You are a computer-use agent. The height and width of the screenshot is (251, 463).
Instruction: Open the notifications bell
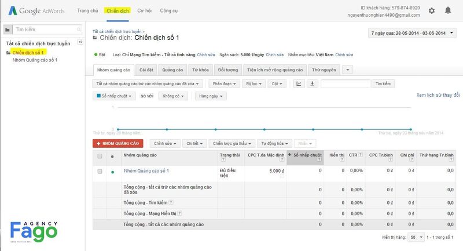pyautogui.click(x=447, y=10)
